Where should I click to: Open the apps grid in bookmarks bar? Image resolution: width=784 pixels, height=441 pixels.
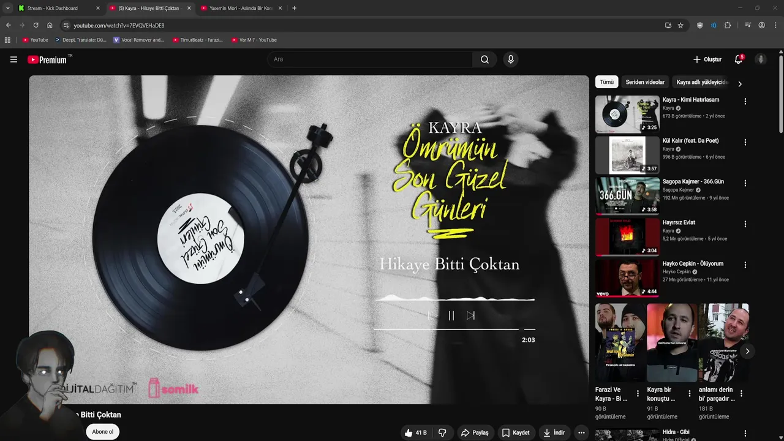7,40
